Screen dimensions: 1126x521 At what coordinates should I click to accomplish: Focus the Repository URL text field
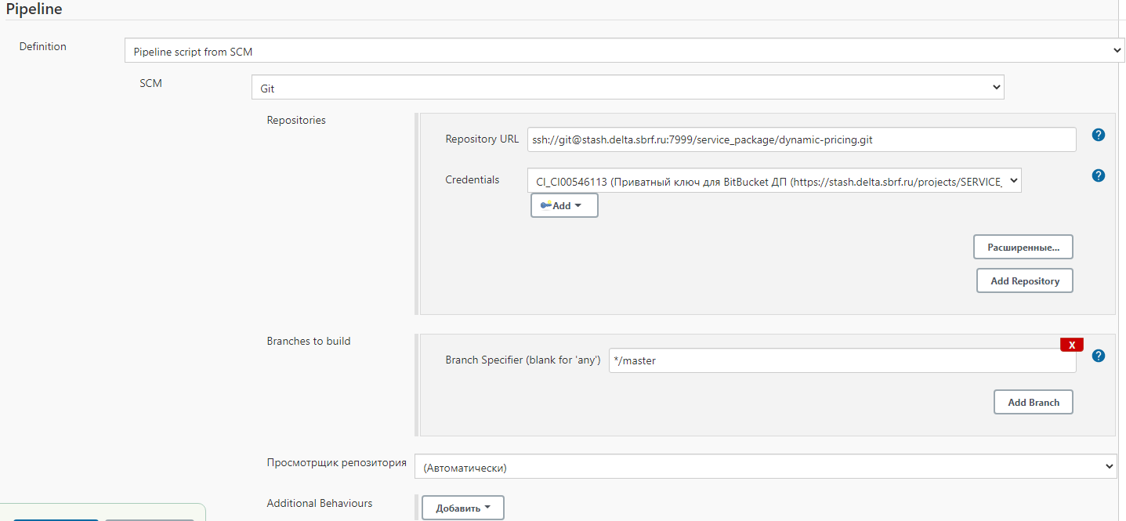pyautogui.click(x=801, y=140)
